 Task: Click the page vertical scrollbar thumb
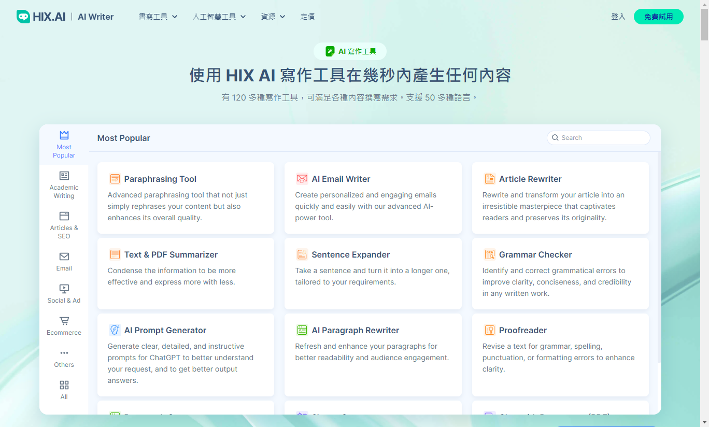point(704,24)
